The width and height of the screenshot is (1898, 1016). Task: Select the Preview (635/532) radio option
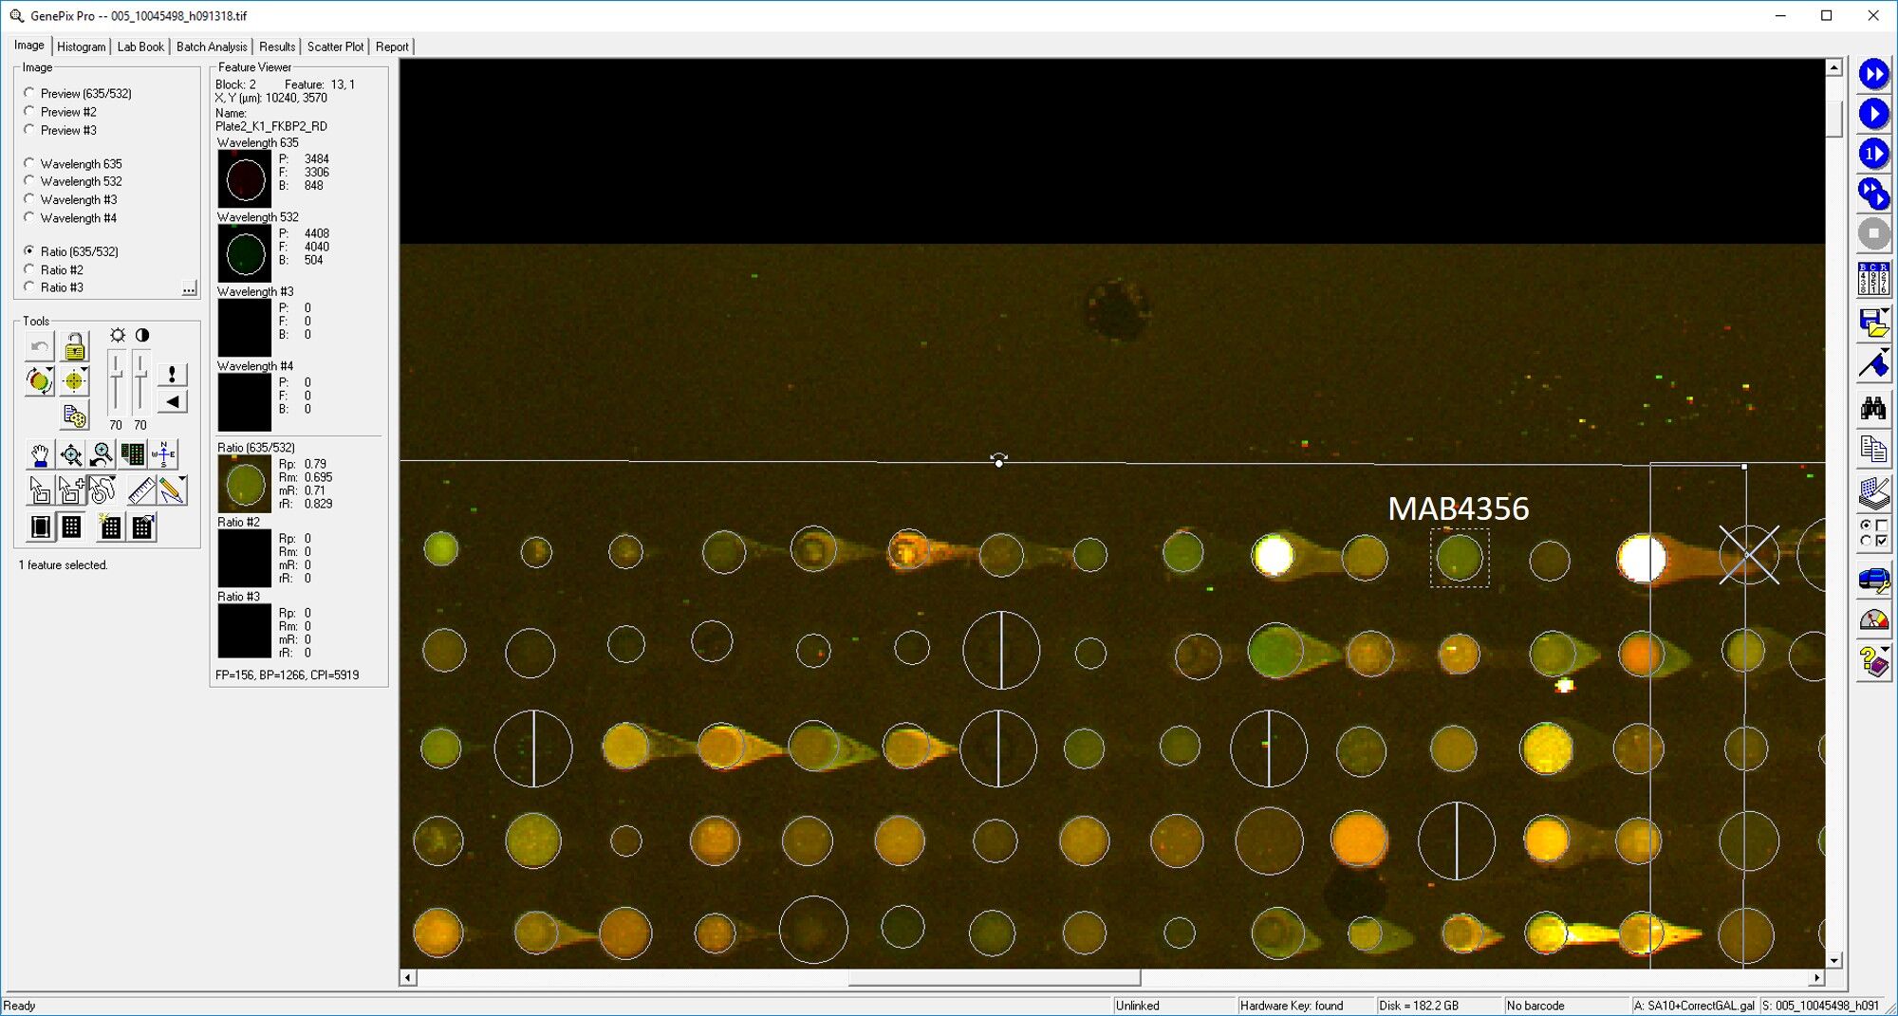[x=29, y=93]
